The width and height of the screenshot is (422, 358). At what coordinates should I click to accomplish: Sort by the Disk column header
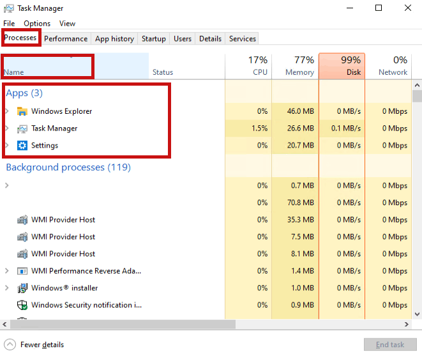(x=342, y=66)
